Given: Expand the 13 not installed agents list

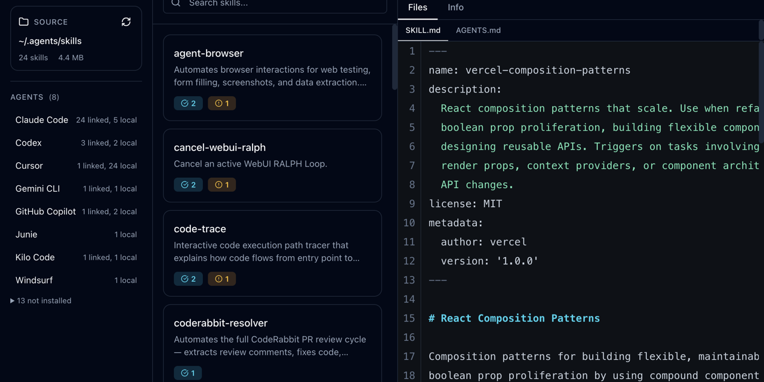Looking at the screenshot, I should pos(41,301).
